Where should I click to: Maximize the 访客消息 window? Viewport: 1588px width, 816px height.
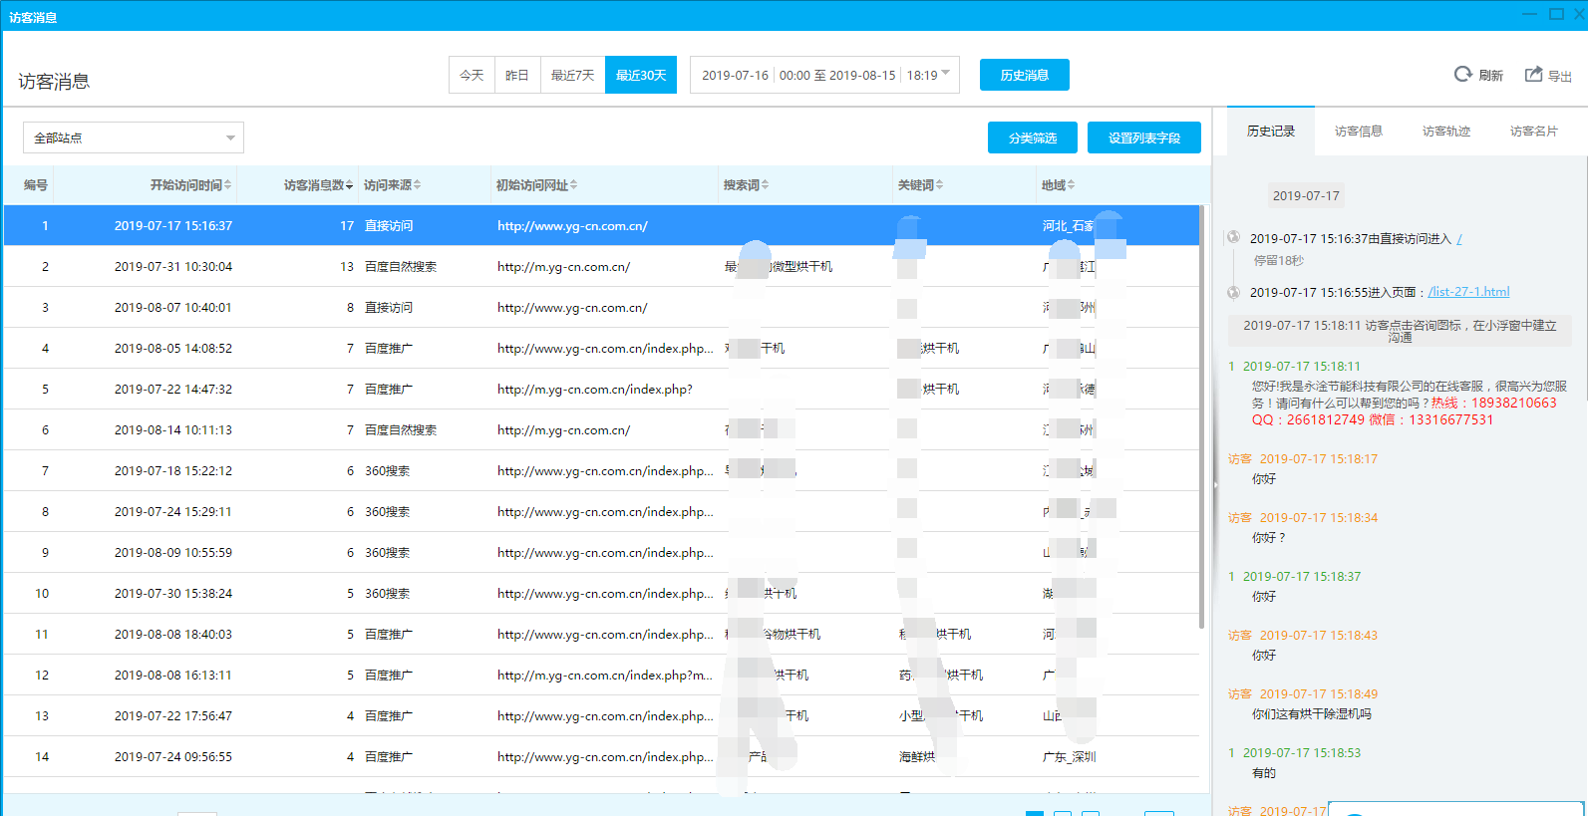coord(1556,14)
